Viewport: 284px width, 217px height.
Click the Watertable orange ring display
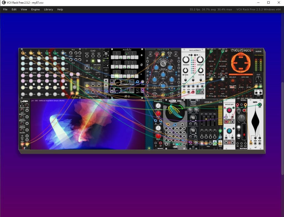(241, 62)
